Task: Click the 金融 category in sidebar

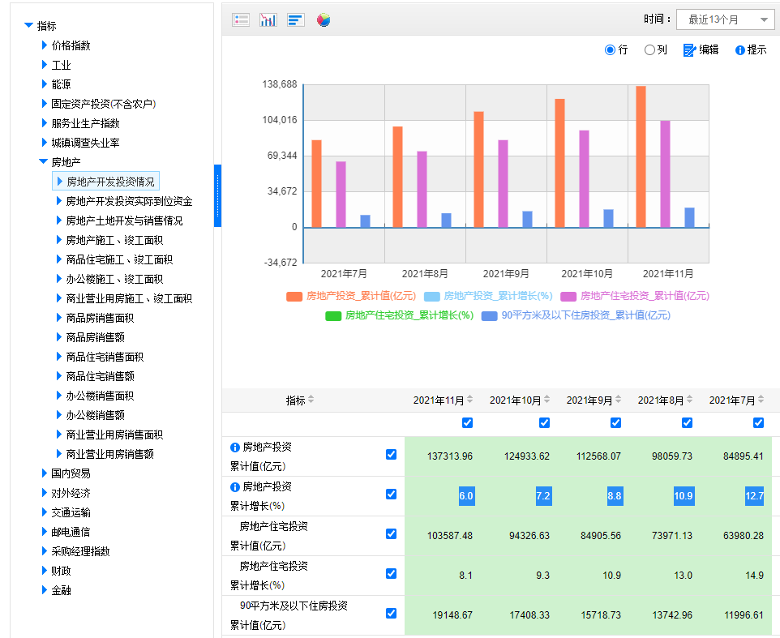Action: pyautogui.click(x=61, y=590)
